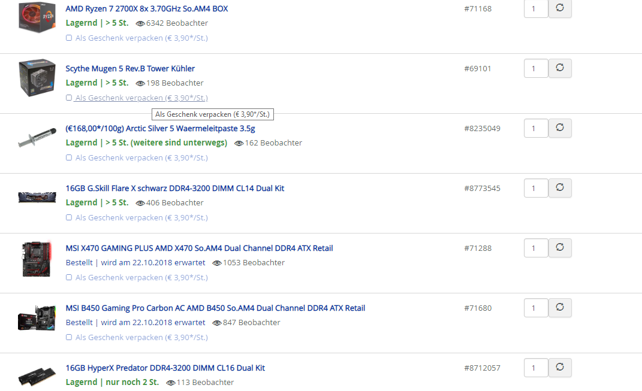This screenshot has height=391, width=642.
Task: Enable gift wrap for AMD Ryzen 7 2700X
Action: pyautogui.click(x=69, y=38)
